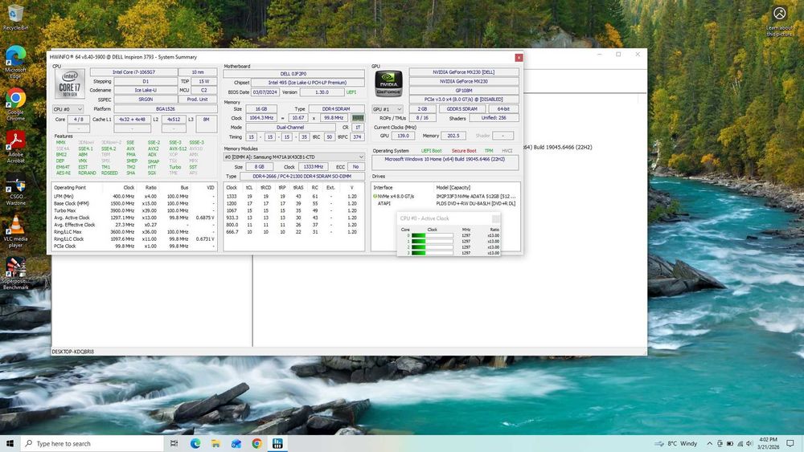
Task: Open the Outlook mail app on the taskbar
Action: [x=236, y=443]
